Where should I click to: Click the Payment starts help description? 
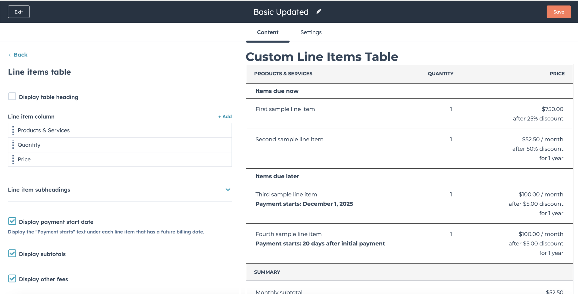[x=106, y=232]
